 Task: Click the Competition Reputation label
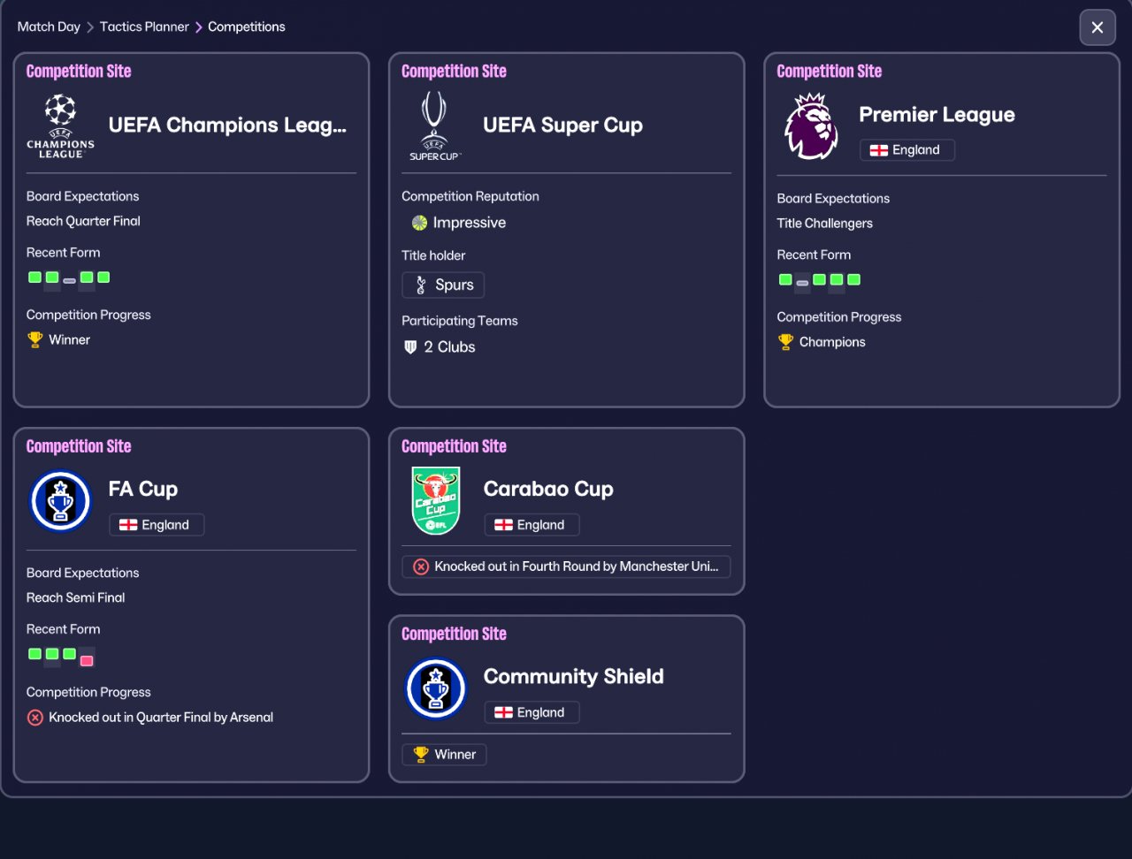pos(470,196)
